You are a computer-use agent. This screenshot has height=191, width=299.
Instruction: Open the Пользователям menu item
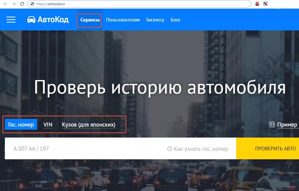[x=123, y=20]
